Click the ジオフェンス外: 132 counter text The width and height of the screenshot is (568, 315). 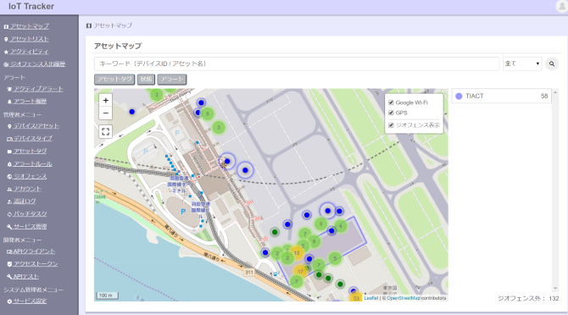528,299
